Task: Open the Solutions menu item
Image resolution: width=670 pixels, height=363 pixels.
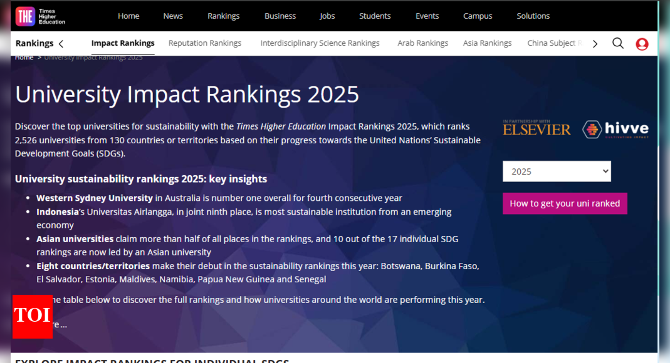Action: 533,16
